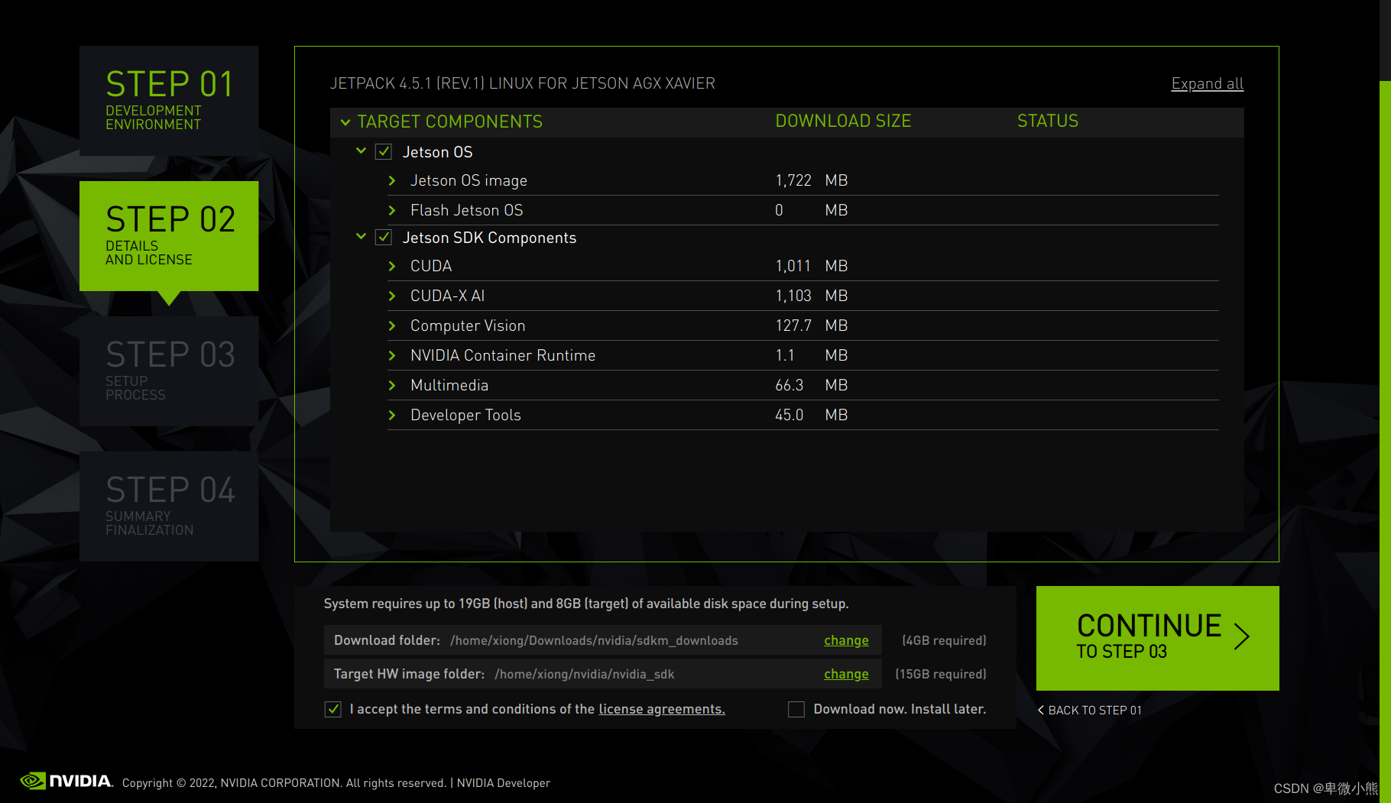
Task: Collapse the Jetson OS group
Action: coord(362,151)
